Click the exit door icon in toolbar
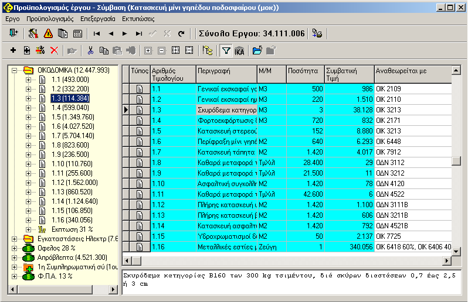Image resolution: width=468 pixels, height=302 pixels. coord(13,34)
